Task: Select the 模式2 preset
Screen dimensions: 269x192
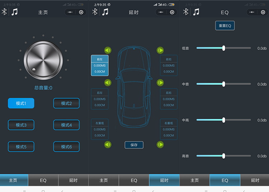Action: click(66, 104)
